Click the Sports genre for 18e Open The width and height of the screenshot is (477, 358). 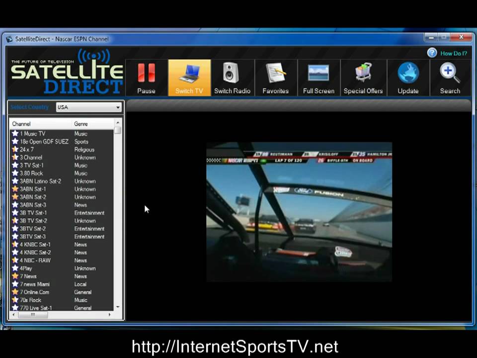tap(81, 142)
